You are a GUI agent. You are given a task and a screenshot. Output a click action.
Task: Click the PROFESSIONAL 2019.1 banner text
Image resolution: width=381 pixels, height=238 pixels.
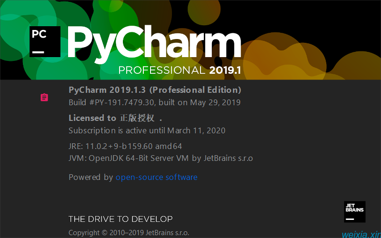coord(180,70)
